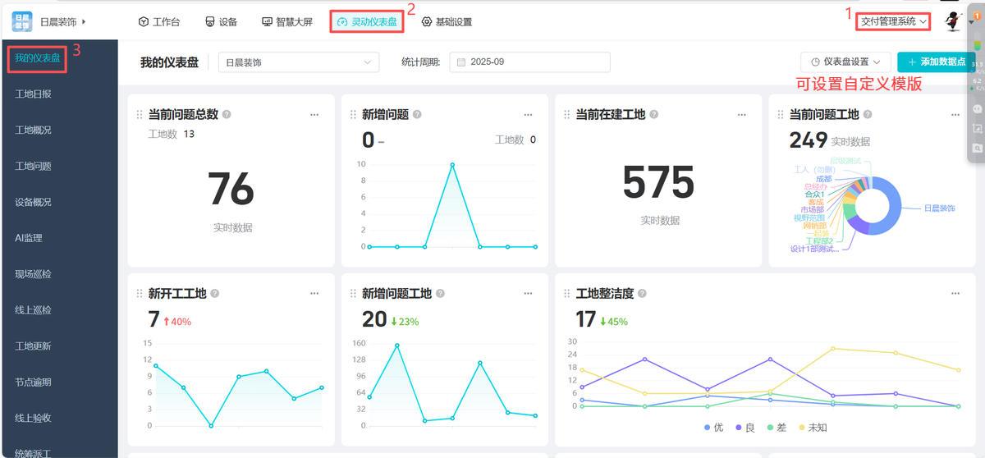Click the 日晨装饰 company logo

(x=22, y=21)
